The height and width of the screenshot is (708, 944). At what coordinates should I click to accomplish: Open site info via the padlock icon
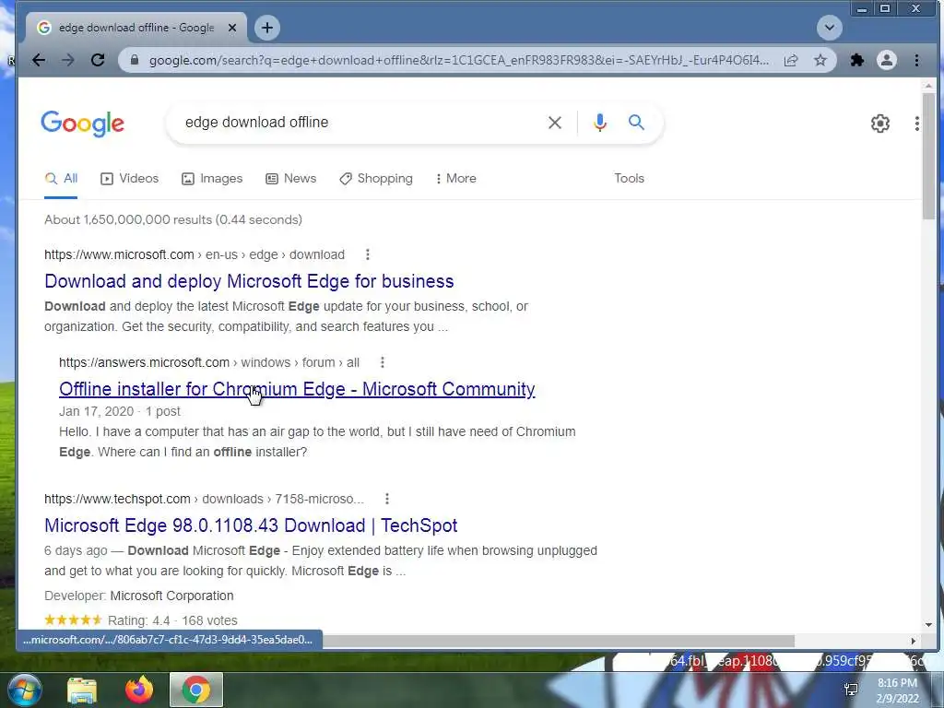135,60
